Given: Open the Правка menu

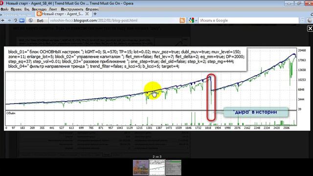Looking at the screenshot, I should click(x=16, y=9).
